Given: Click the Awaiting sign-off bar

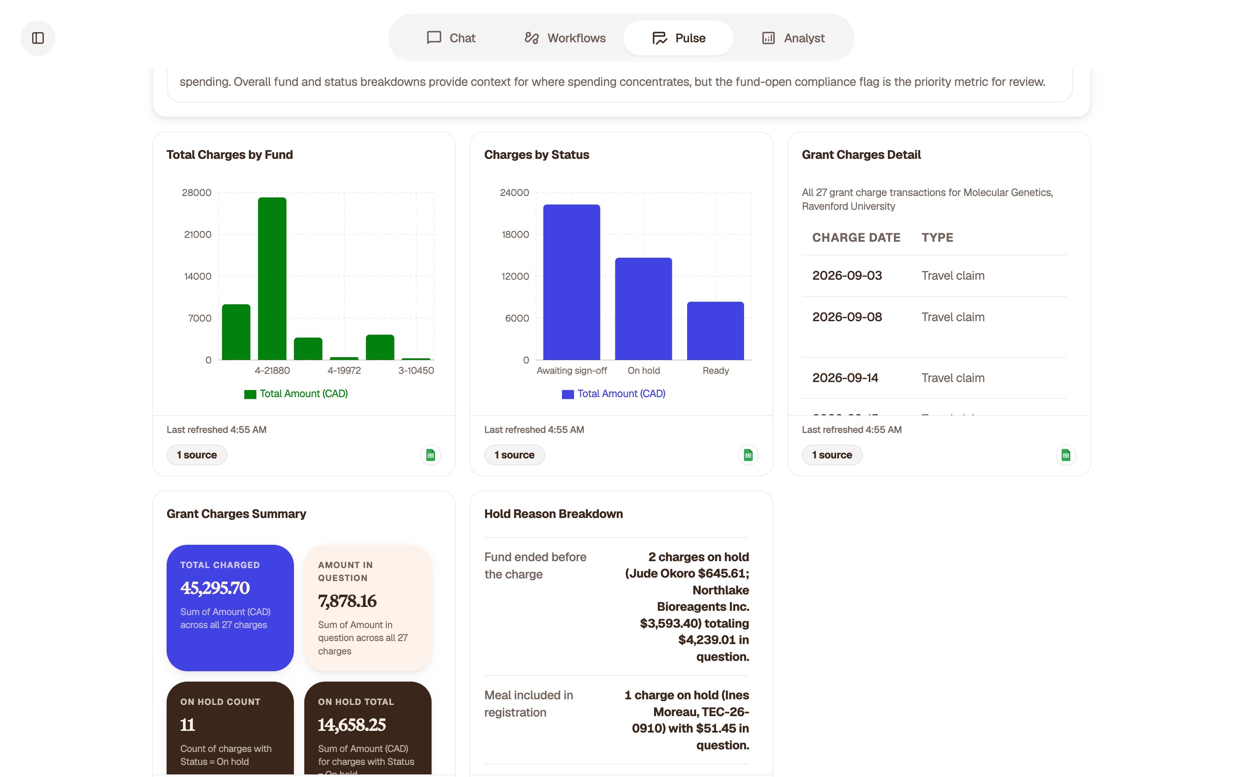Looking at the screenshot, I should [572, 282].
